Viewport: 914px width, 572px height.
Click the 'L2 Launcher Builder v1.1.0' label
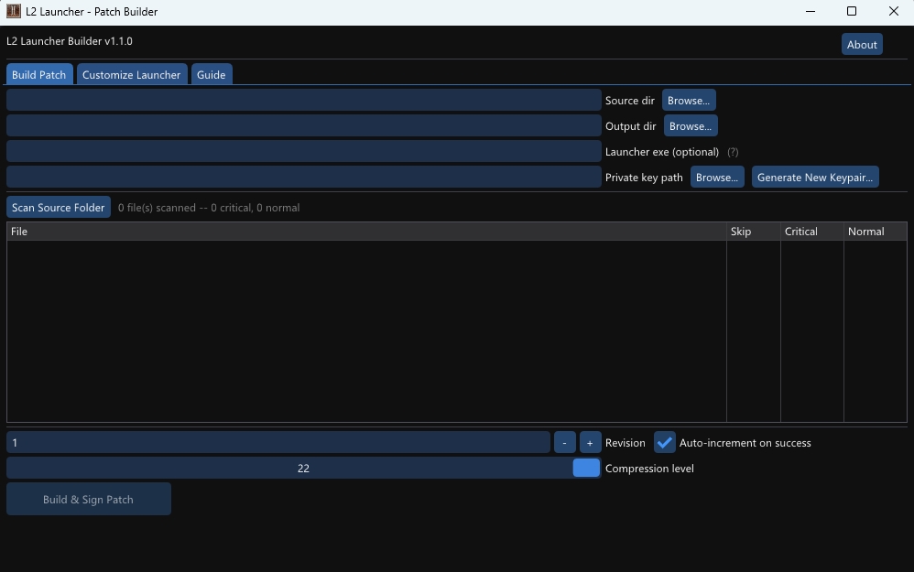point(70,41)
